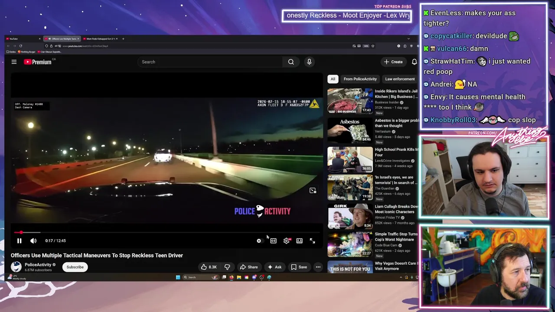Bookmark this page with star icon
The image size is (555, 312).
coord(372,46)
